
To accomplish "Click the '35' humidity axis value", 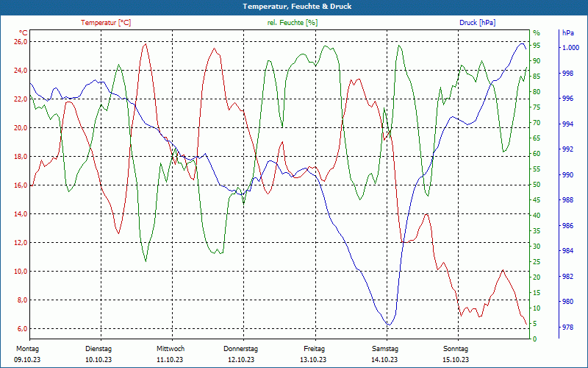I will 537,231.
